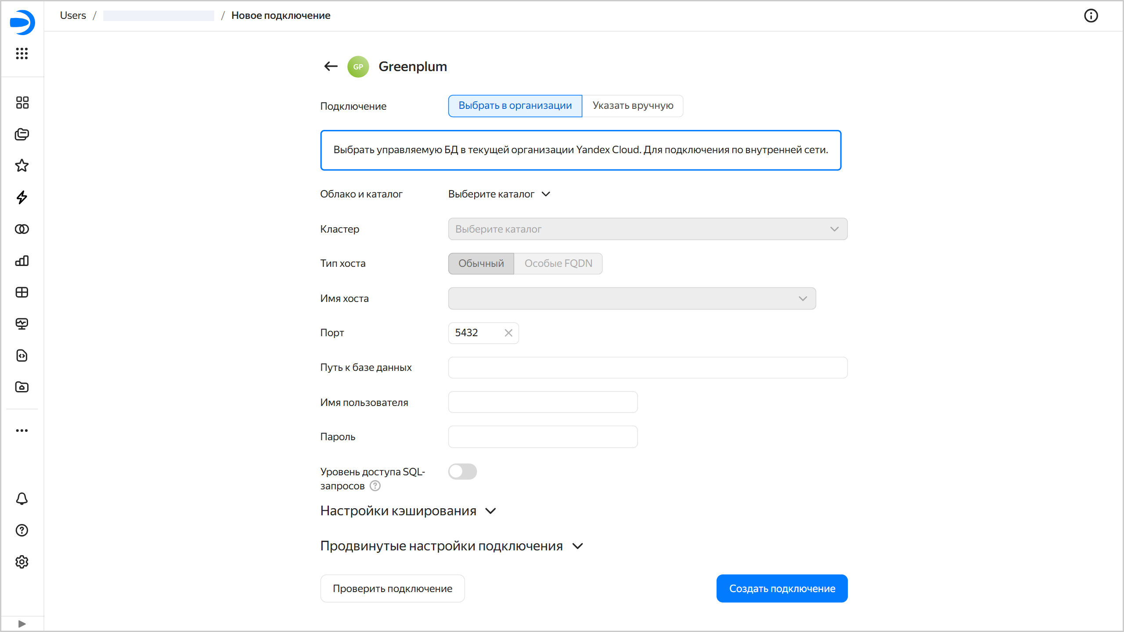Click the Greenplum page title
Image resolution: width=1124 pixels, height=632 pixels.
(413, 66)
